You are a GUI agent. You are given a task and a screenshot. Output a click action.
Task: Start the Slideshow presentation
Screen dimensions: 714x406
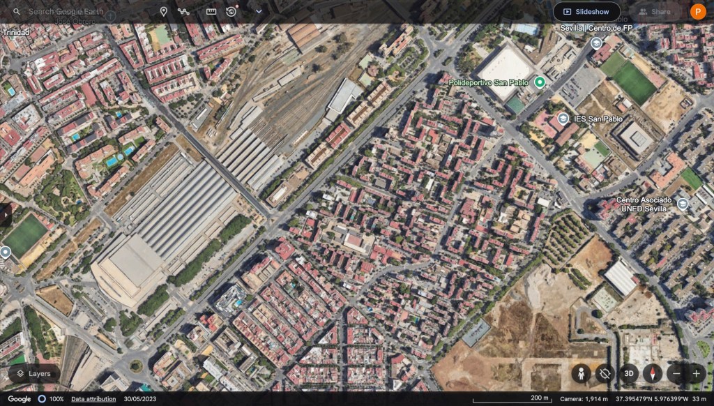tap(586, 12)
